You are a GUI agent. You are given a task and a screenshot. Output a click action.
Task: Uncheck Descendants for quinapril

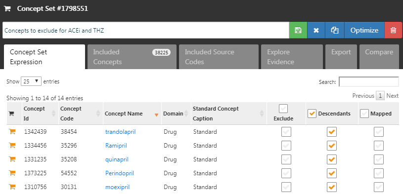pyautogui.click(x=332, y=159)
